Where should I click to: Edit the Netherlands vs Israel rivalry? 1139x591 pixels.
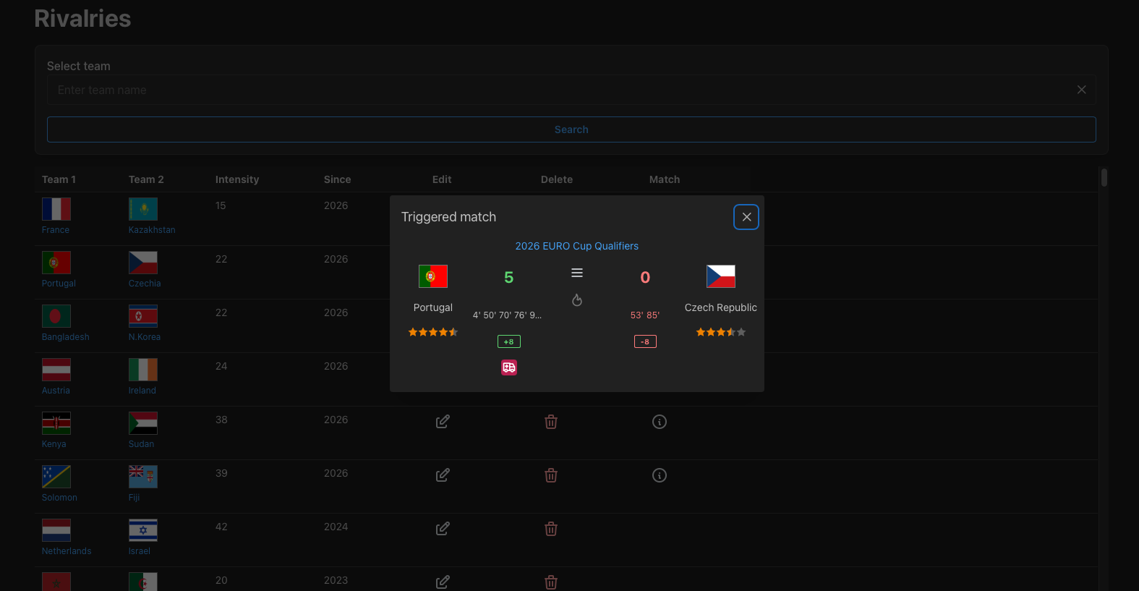pos(443,529)
